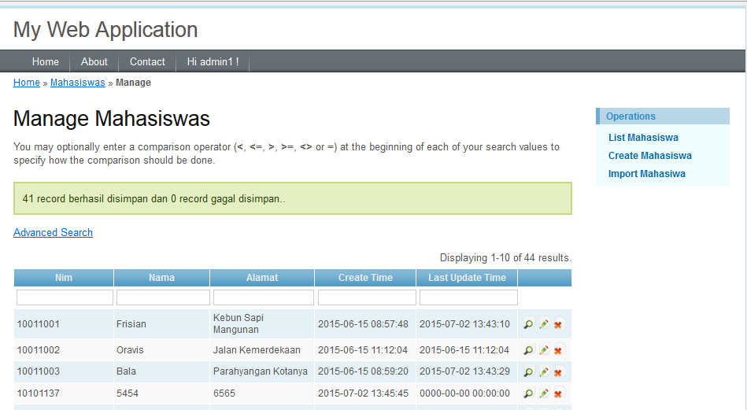Select timestamp 0000-00-00 00:00:00
This screenshot has width=747, height=410.
[x=464, y=393]
